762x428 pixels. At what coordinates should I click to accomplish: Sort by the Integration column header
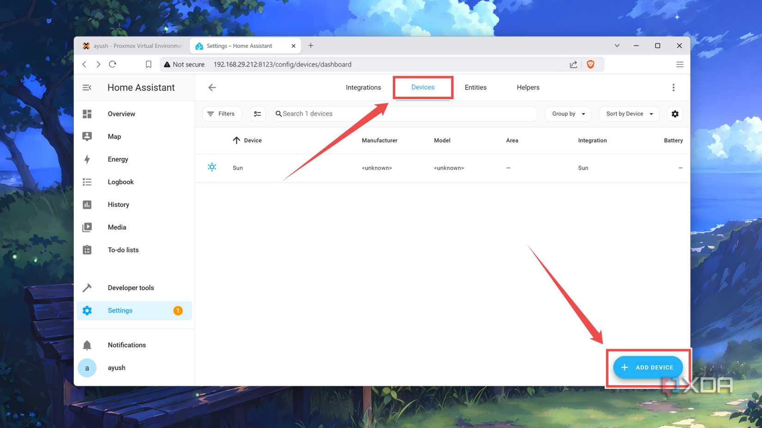593,141
